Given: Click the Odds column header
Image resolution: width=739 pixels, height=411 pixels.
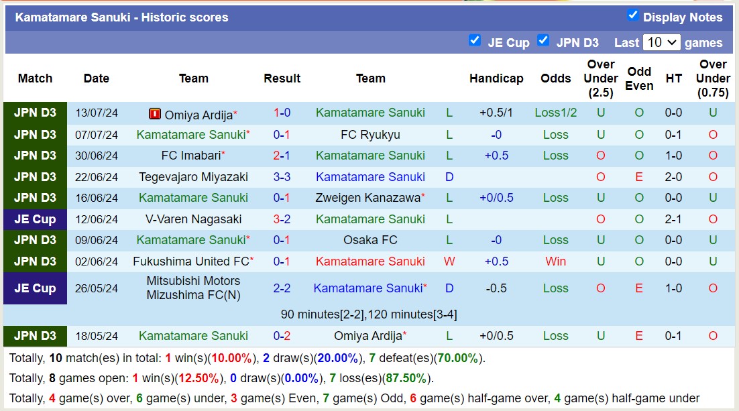Looking at the screenshot, I should [555, 78].
